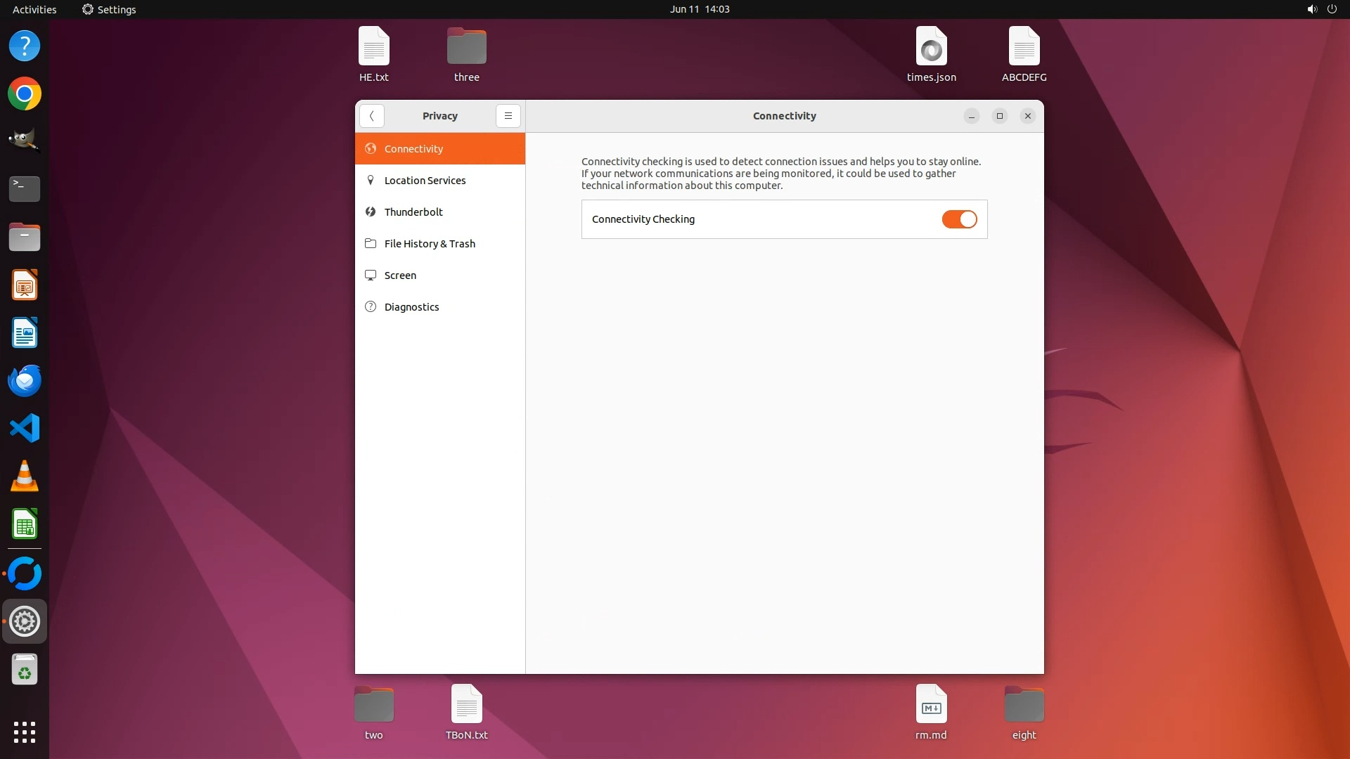
Task: Click the Location Services pin icon
Action: tap(371, 180)
